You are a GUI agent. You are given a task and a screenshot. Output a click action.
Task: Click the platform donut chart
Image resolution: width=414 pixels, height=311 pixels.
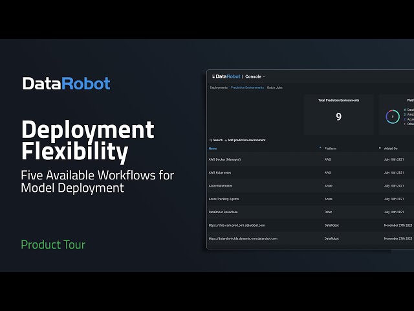click(x=392, y=117)
